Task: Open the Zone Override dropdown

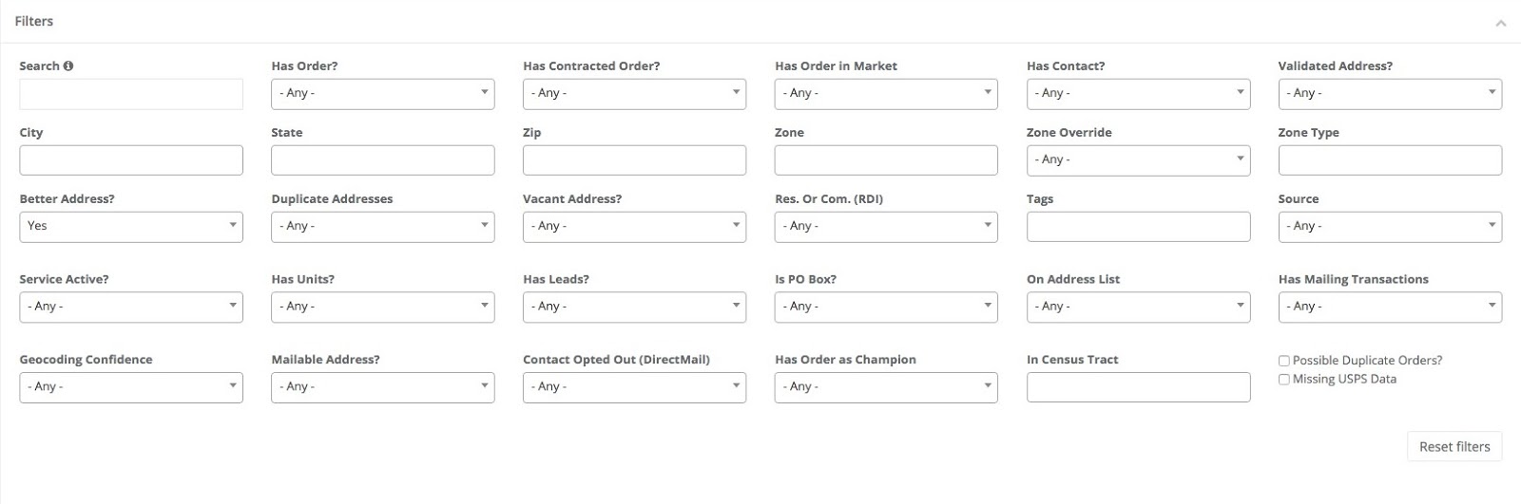Action: (1138, 159)
